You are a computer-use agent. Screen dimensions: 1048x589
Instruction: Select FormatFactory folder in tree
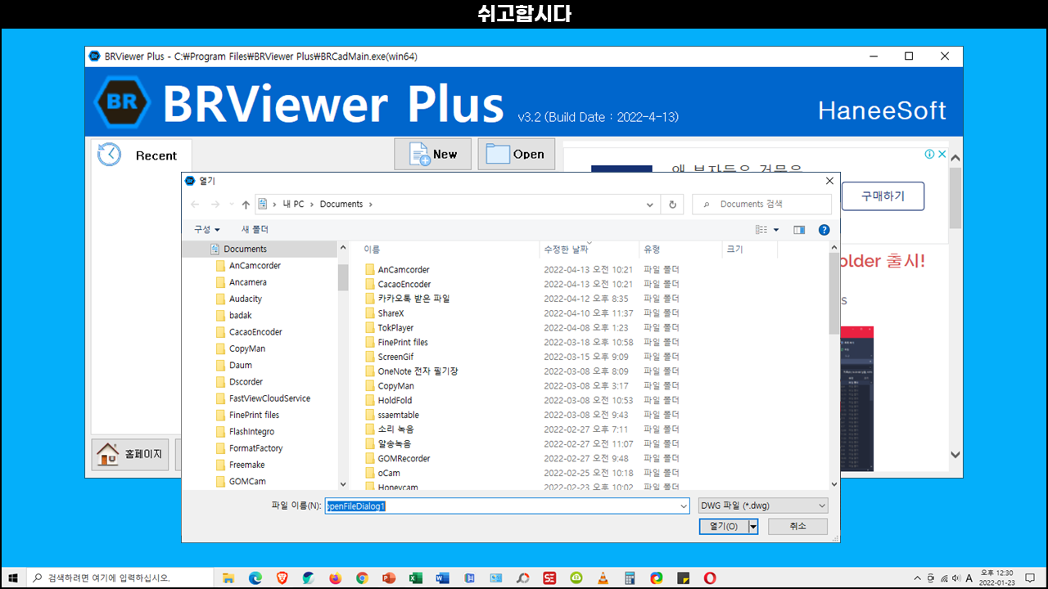(x=255, y=448)
